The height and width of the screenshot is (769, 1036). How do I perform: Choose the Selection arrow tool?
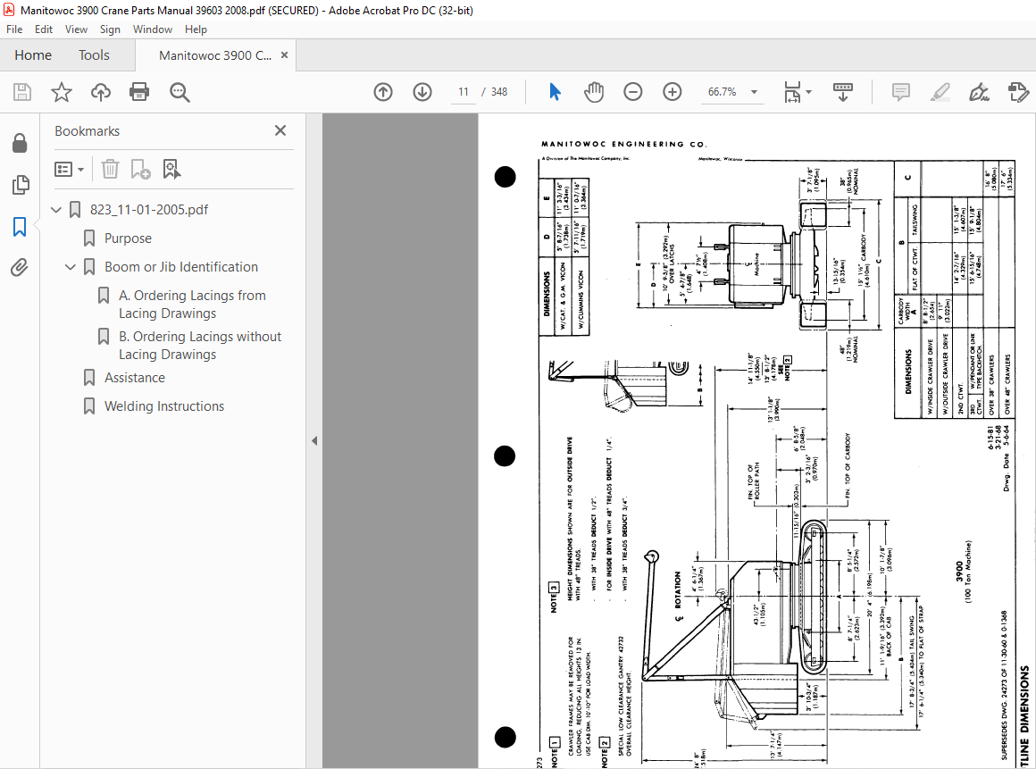click(555, 92)
